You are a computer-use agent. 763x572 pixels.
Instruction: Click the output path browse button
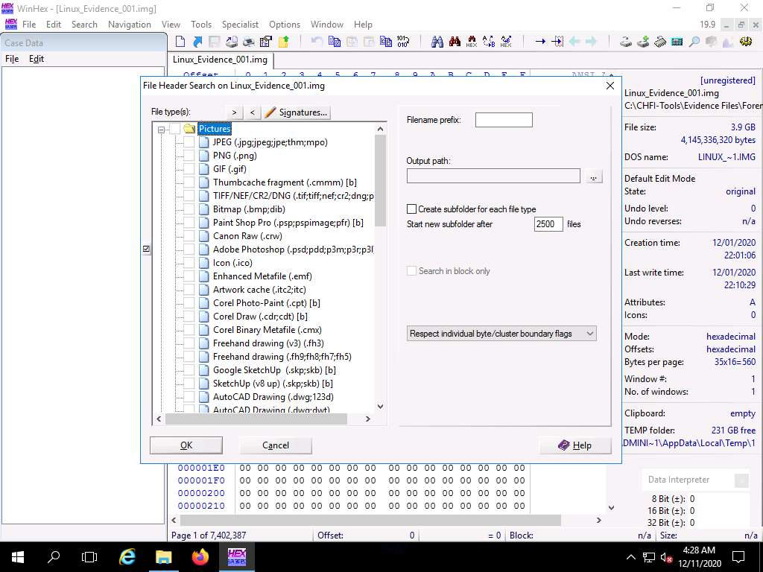click(x=593, y=177)
